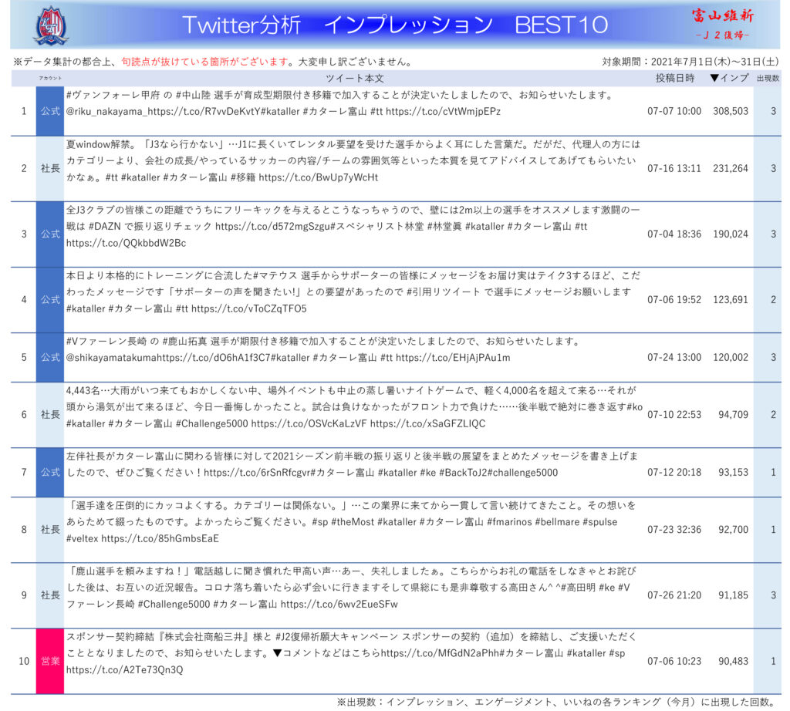Open the link https://t.co/xSaGFZLIQC

click(427, 423)
